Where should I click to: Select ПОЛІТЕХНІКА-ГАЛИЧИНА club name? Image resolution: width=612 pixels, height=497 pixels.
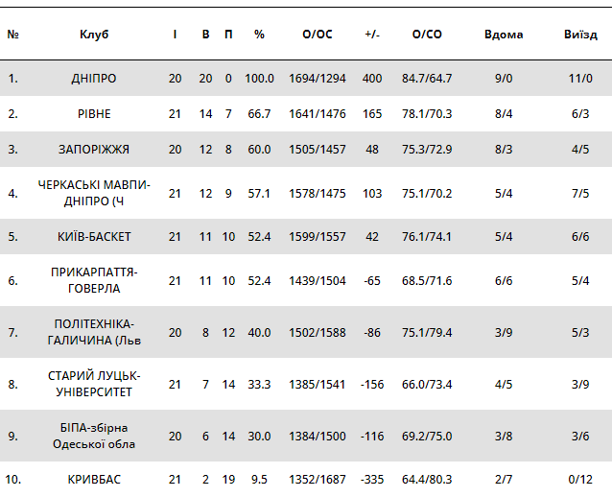click(x=94, y=331)
